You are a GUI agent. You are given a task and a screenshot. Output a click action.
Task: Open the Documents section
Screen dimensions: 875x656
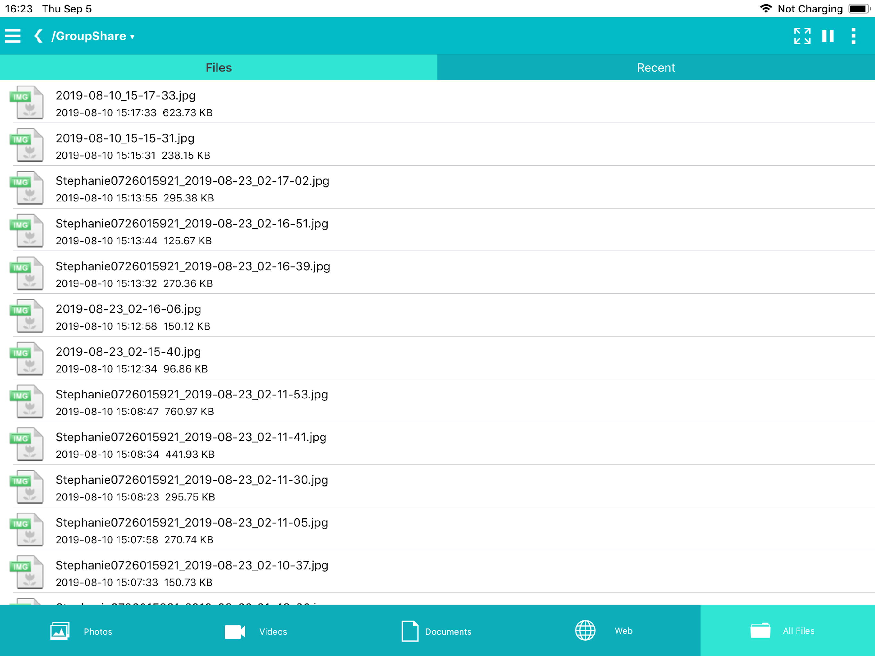pyautogui.click(x=437, y=631)
